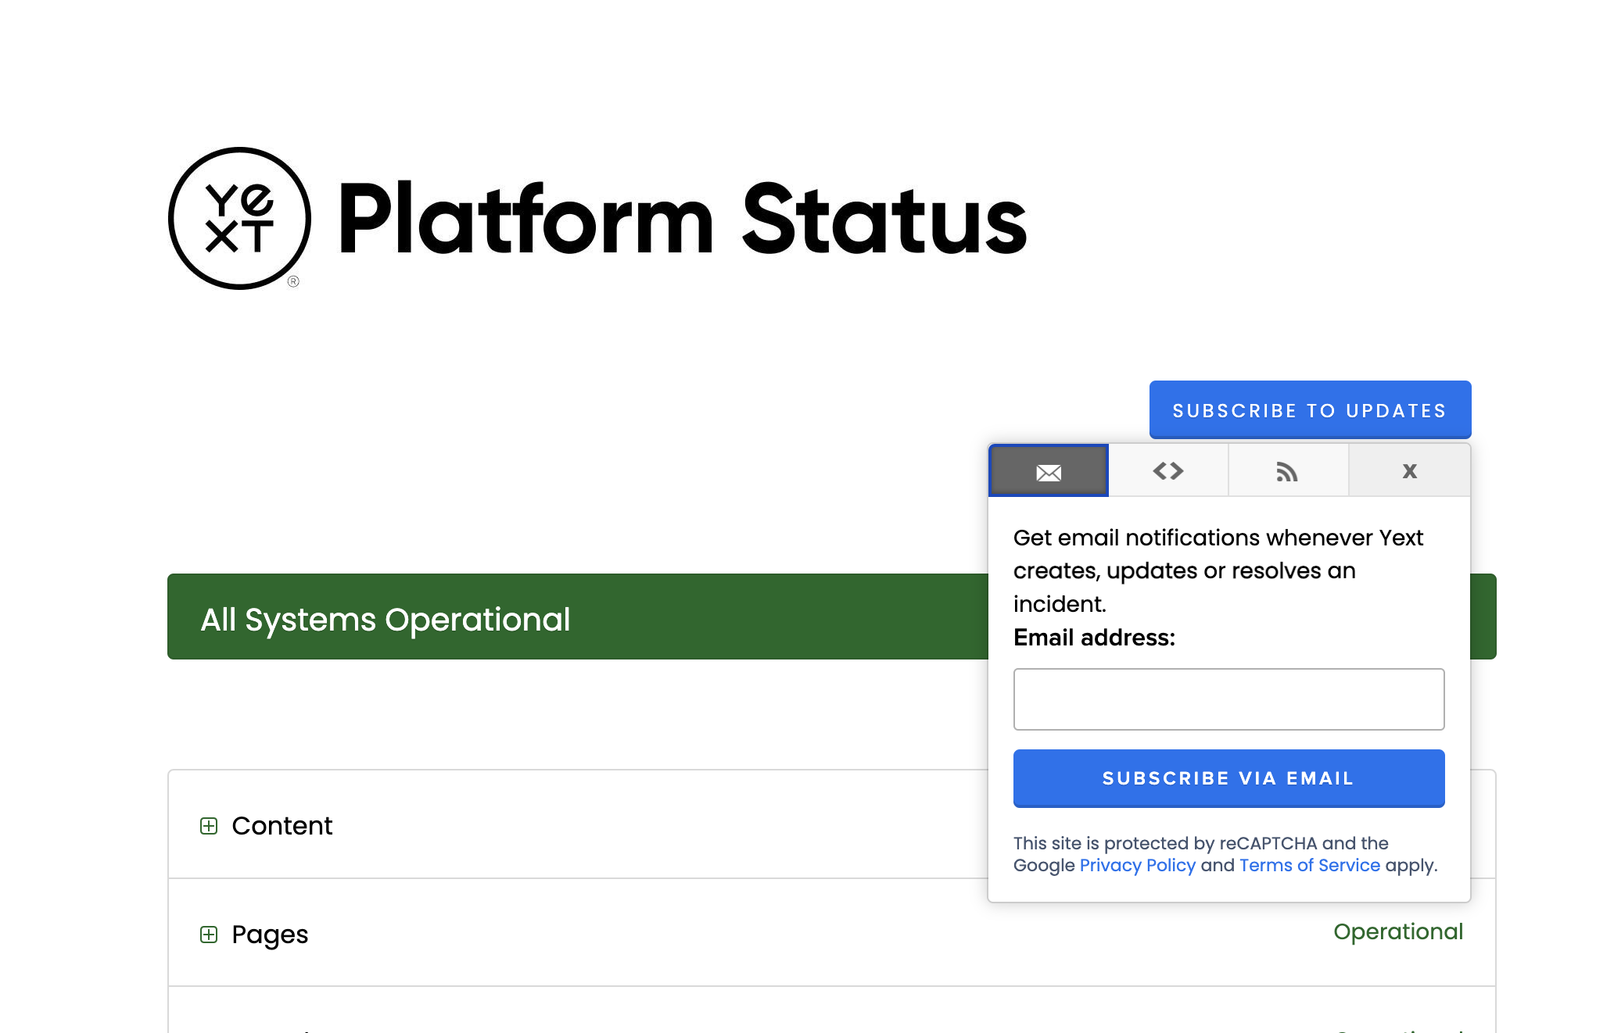Close the subscribe popup with the x
This screenshot has width=1614, height=1033.
pos(1409,471)
